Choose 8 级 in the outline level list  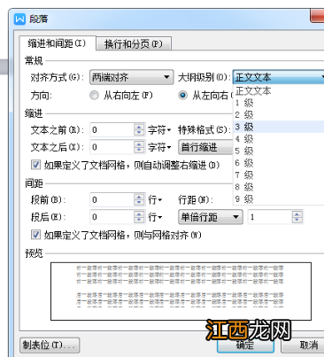(278, 187)
